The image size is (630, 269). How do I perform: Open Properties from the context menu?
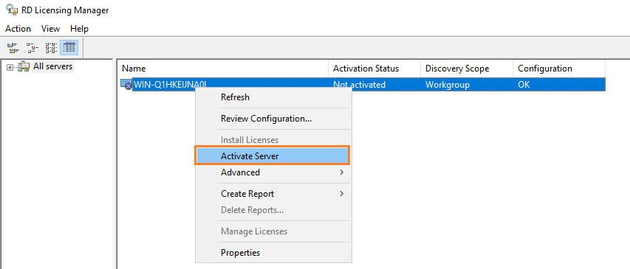273,253
